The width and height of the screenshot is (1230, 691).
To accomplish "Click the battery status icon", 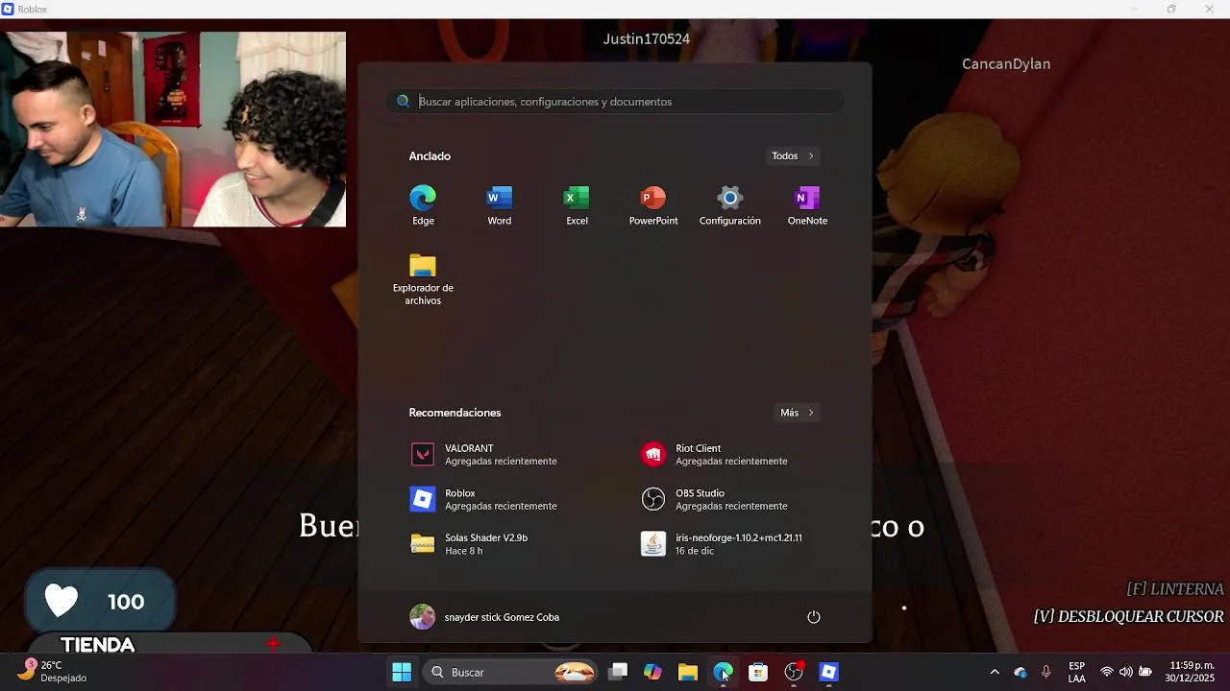I will click(x=1145, y=672).
